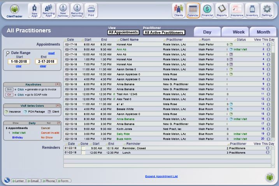This screenshot has width=279, height=186.
Task: Sort appointments by Start column
Action: [x=88, y=40]
